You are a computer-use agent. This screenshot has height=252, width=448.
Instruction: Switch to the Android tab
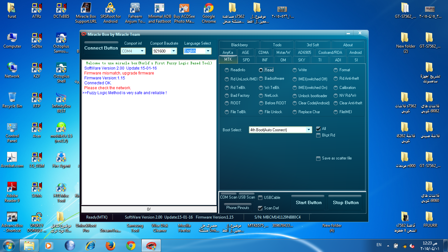356,52
